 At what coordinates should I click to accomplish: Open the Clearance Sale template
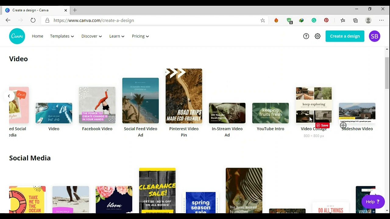click(x=157, y=190)
